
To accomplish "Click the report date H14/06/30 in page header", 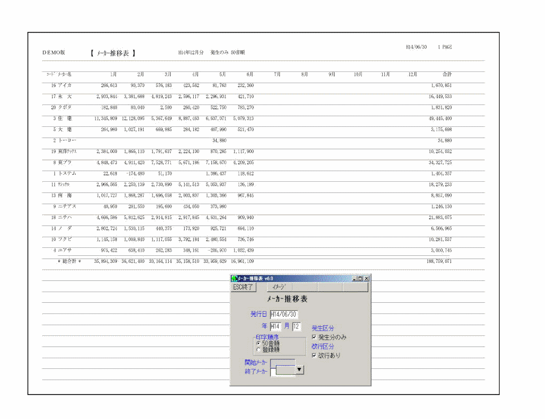I will click(416, 47).
